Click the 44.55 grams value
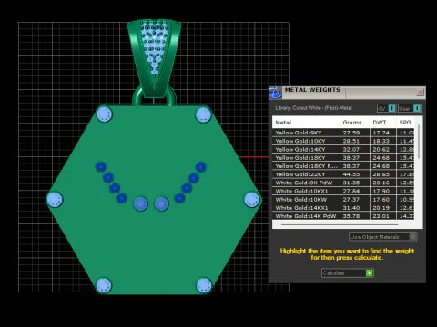Image resolution: width=437 pixels, height=327 pixels. tap(351, 174)
